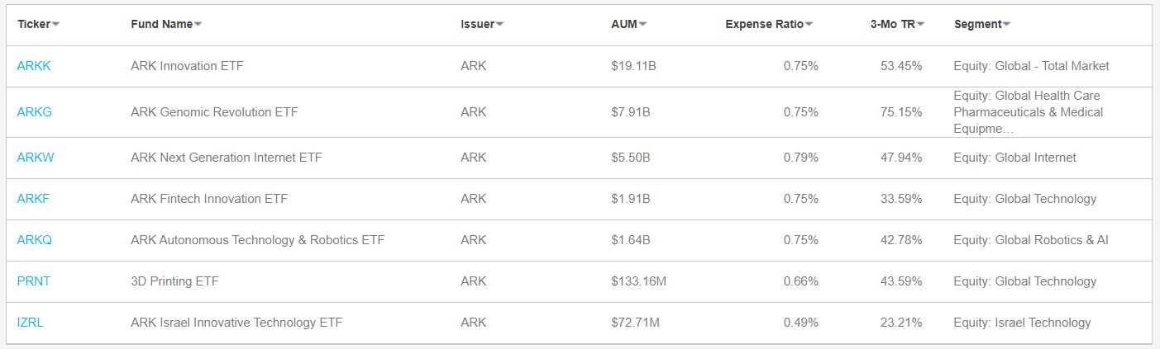Open the ARKF ticker link
This screenshot has width=1160, height=349.
coord(34,199)
